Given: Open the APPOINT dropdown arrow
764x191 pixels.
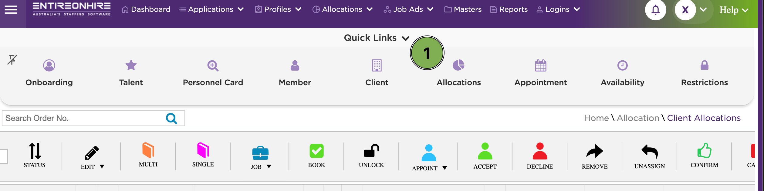Looking at the screenshot, I should coord(445,168).
